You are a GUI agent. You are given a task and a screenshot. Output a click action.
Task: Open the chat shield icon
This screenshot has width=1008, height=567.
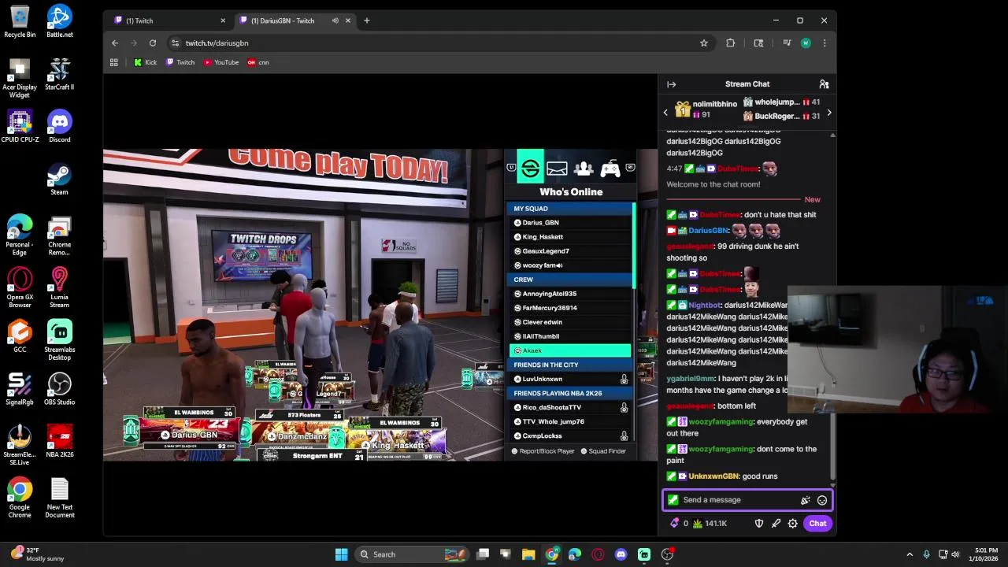coord(759,523)
